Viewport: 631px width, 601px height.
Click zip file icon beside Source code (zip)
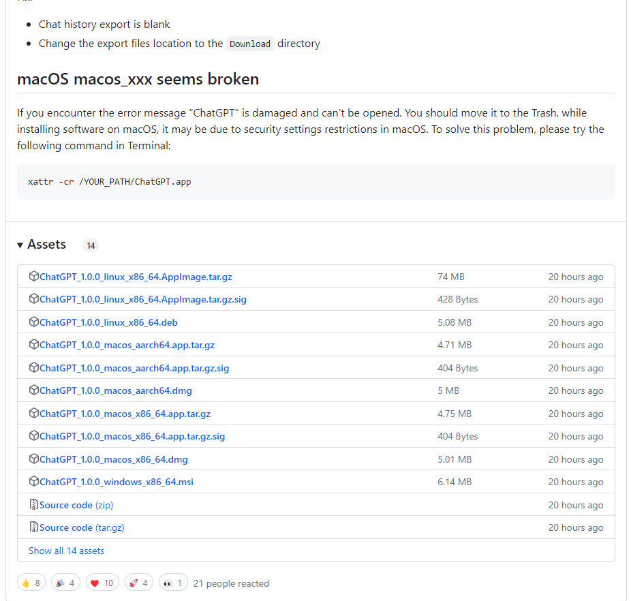pyautogui.click(x=34, y=504)
